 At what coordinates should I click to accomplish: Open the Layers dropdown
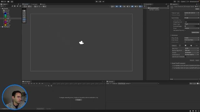[x=185, y=2]
